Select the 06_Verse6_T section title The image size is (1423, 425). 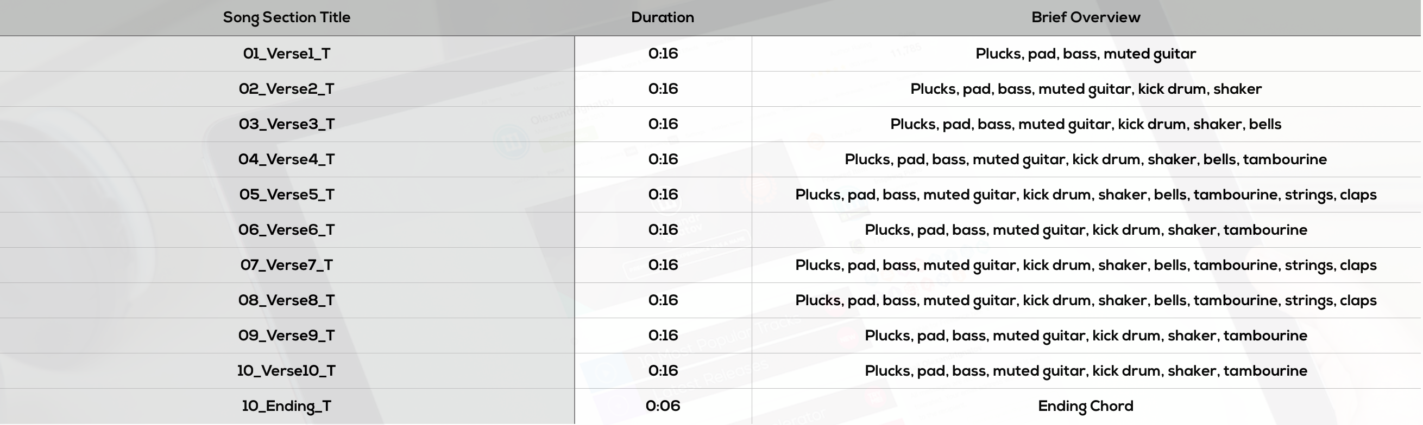(x=287, y=230)
